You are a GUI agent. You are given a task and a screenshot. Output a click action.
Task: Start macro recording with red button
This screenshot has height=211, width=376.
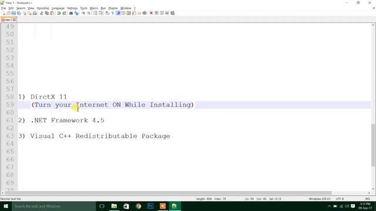click(x=151, y=13)
